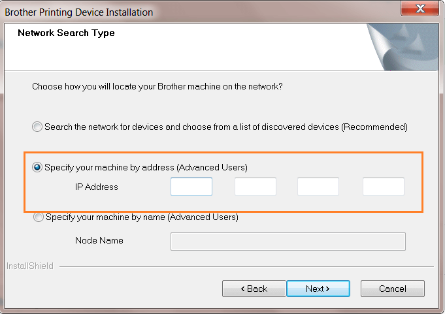Screen dimensions: 445x314
Task: Choose 'Specify your machine by address' radio
Action: tap(38, 167)
